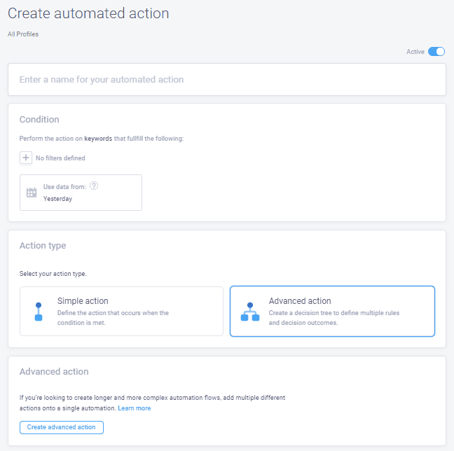The height and width of the screenshot is (451, 454).
Task: Click the Simple action description text
Action: point(113,317)
